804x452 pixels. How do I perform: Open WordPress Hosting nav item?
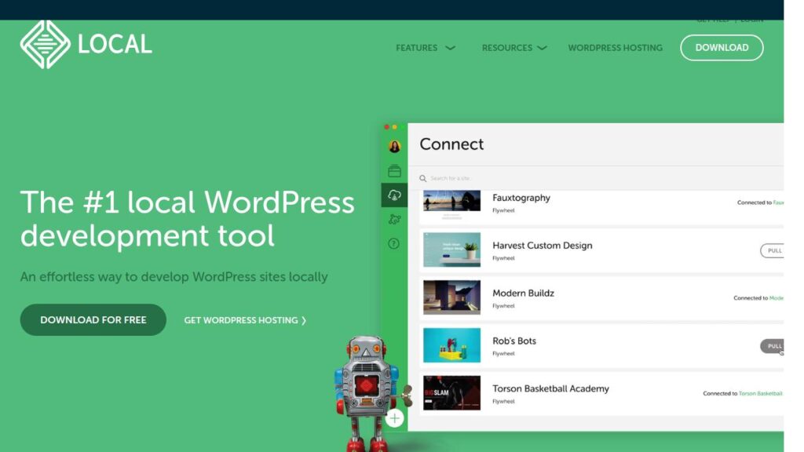click(615, 48)
